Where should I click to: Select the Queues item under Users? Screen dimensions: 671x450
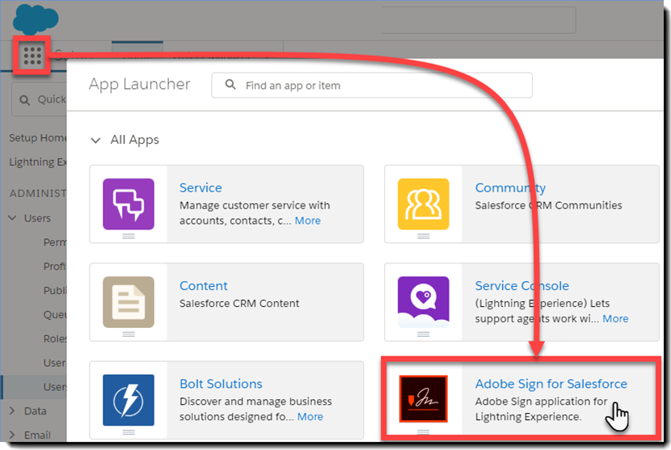coord(55,315)
